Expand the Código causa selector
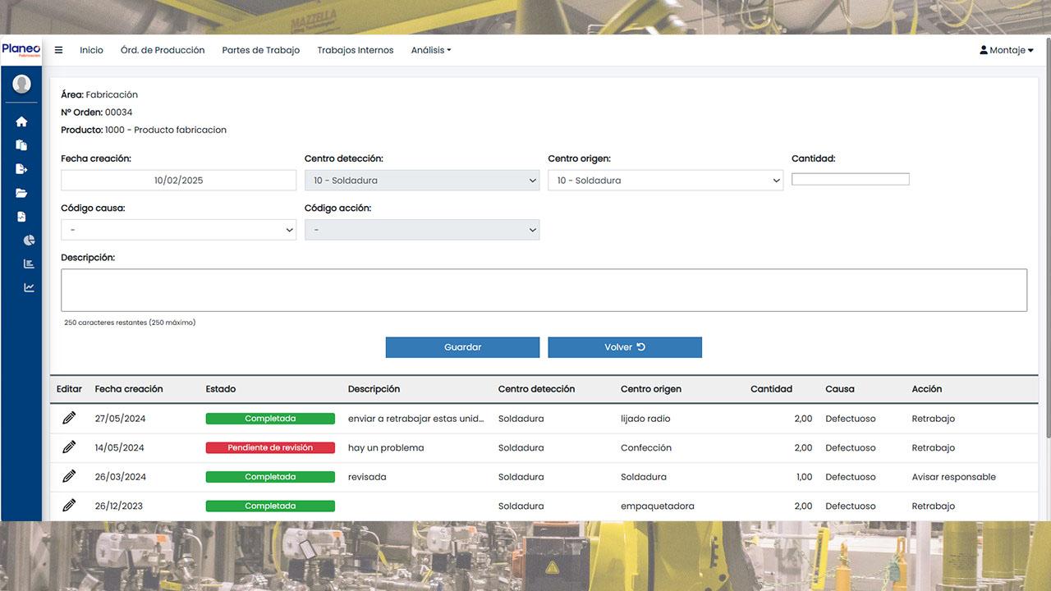1051x591 pixels. point(178,230)
